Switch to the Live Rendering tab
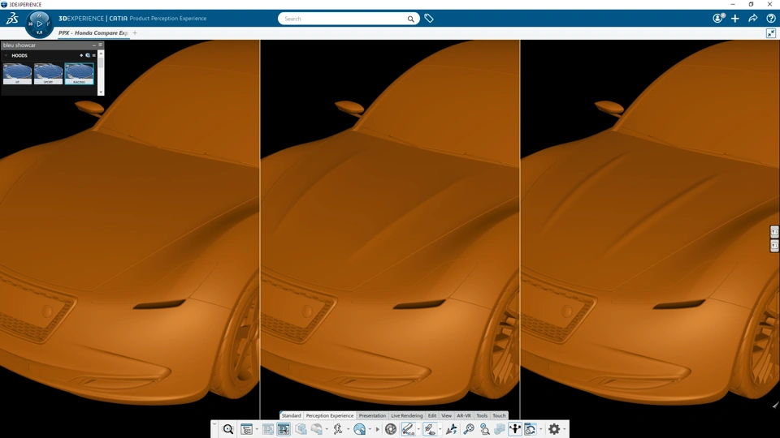The width and height of the screenshot is (780, 438). click(x=406, y=415)
